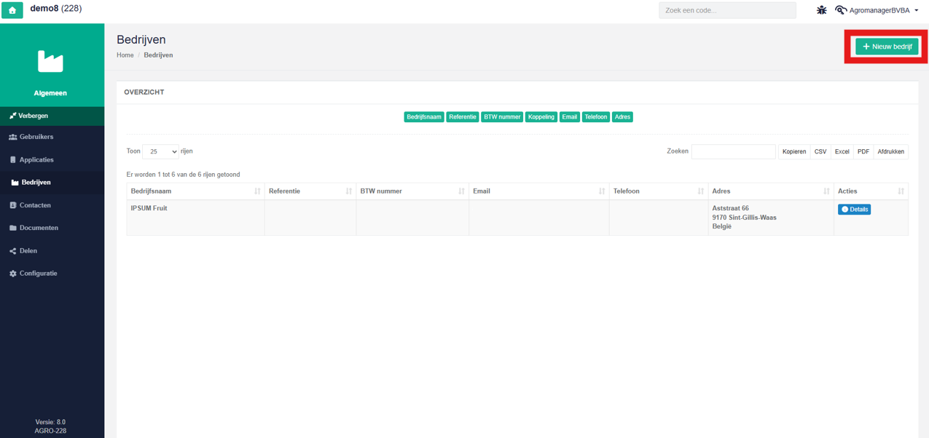929x438 pixels.
Task: Toggle Koppeling column visibility button
Action: pyautogui.click(x=541, y=117)
